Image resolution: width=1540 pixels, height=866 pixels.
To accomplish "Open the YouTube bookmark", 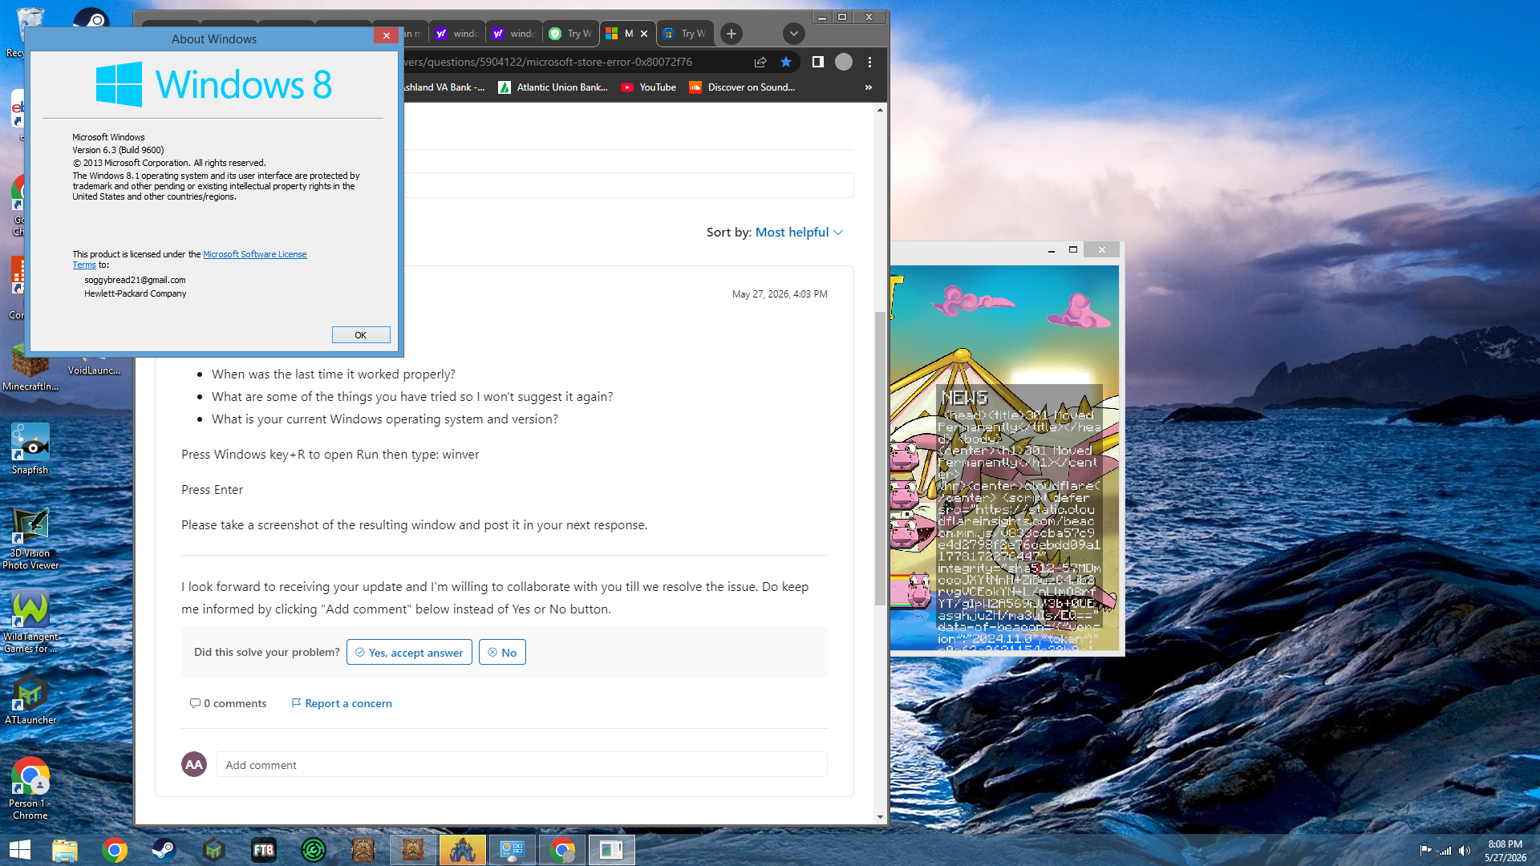I will click(x=649, y=87).
